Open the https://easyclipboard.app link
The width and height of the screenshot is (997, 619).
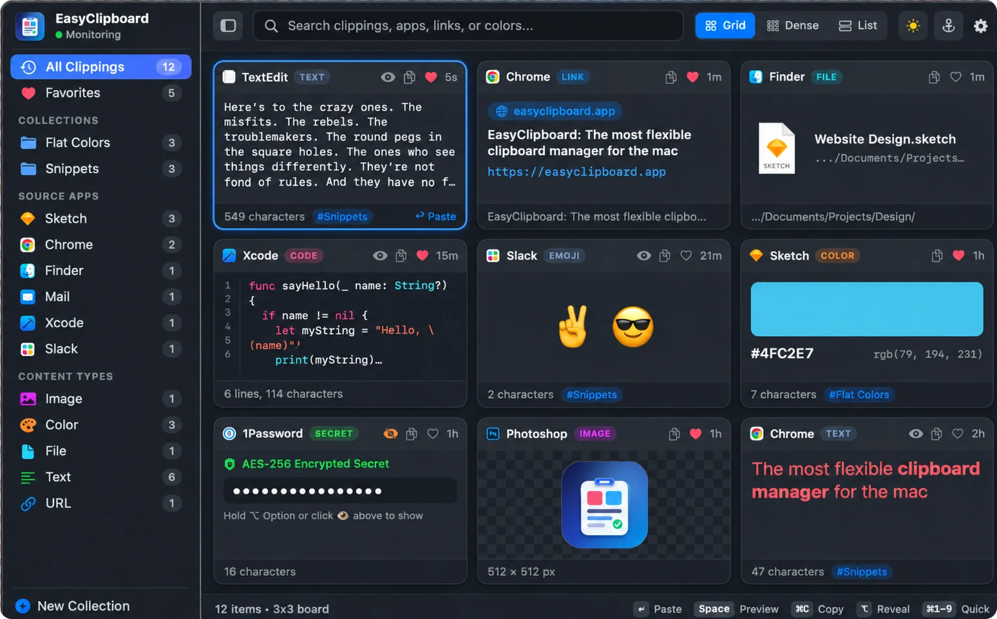point(576,172)
